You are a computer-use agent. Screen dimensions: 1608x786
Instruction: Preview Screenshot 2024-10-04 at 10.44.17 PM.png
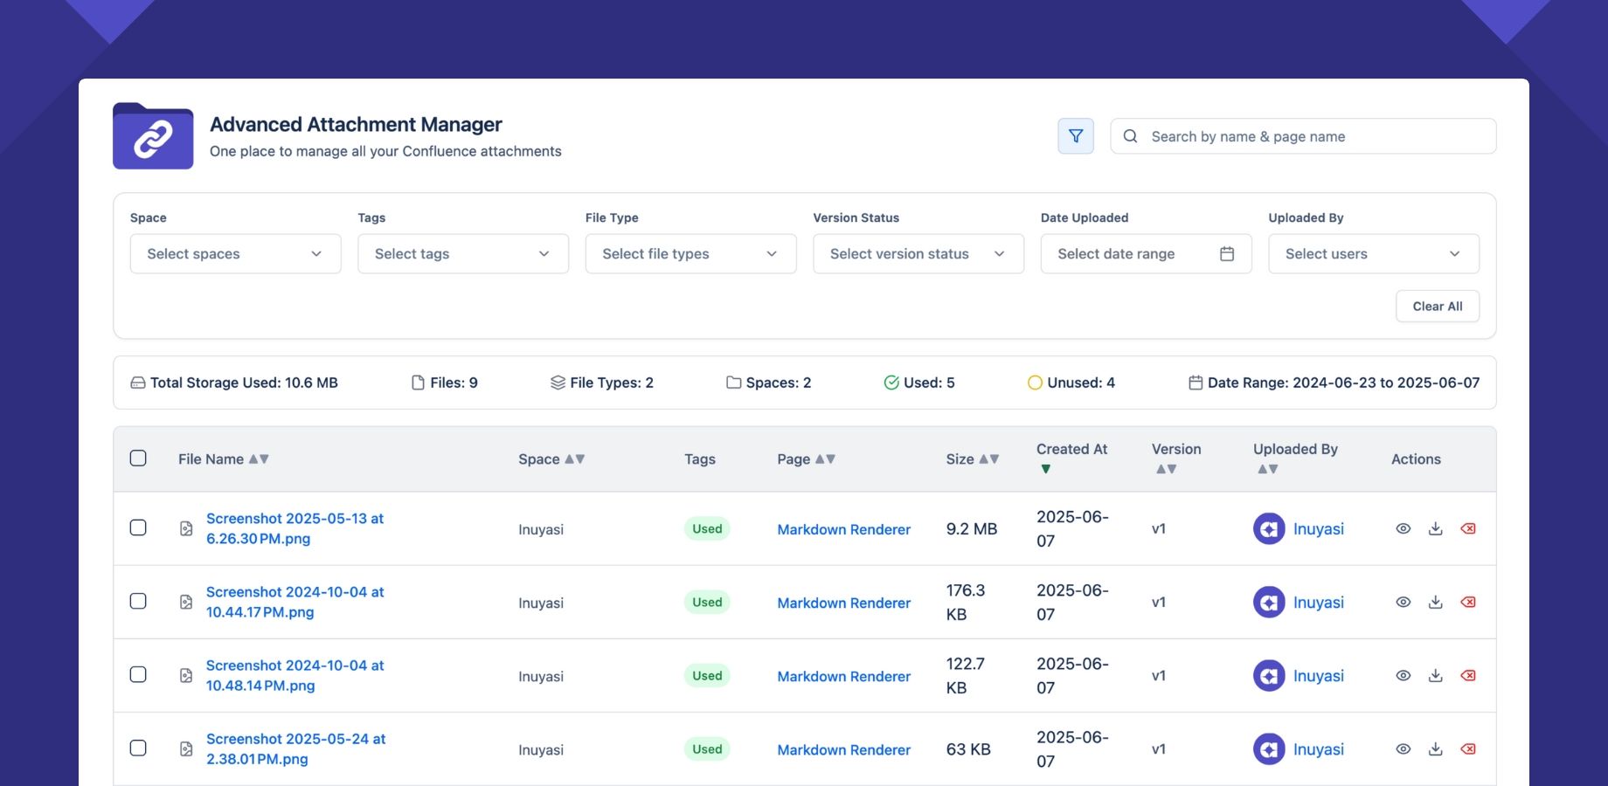(1404, 602)
